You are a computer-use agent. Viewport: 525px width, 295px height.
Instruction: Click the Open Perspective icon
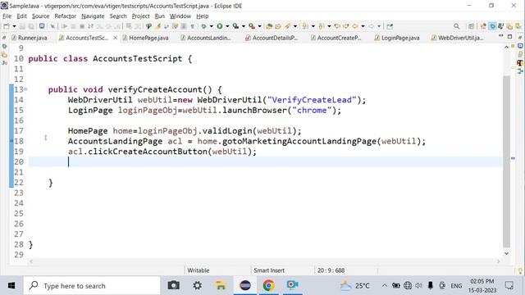coord(471,26)
